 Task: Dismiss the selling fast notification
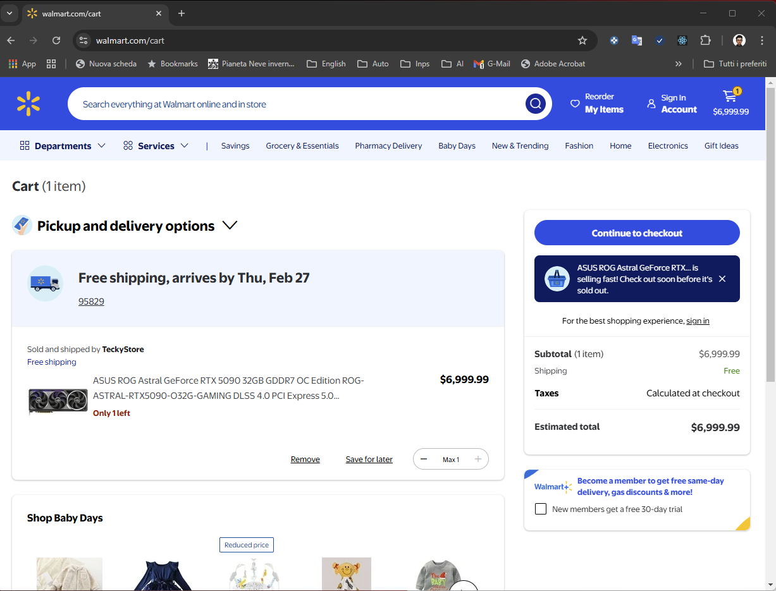[722, 279]
